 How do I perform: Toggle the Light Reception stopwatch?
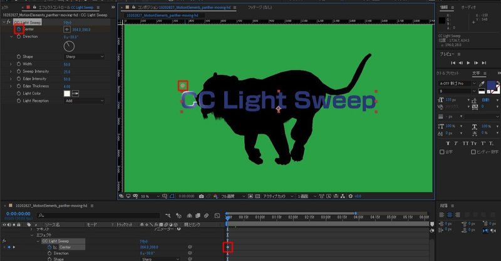tap(19, 101)
